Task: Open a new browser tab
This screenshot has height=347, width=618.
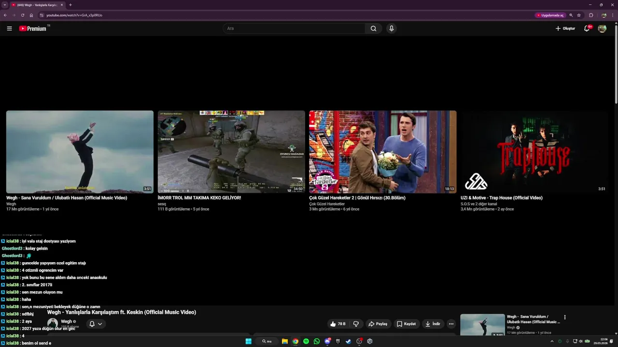Action: (x=70, y=5)
